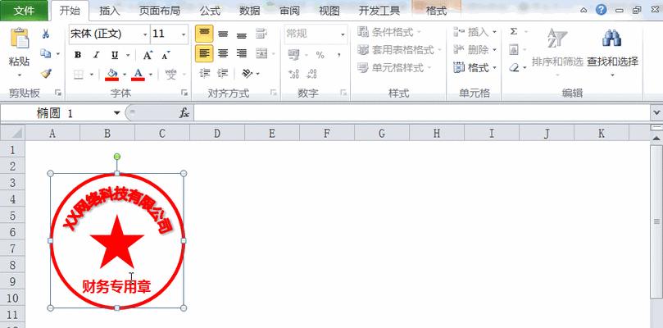Viewport: 663px width, 328px height.
Task: Switch to the Insert (插入) tab
Action: click(110, 11)
